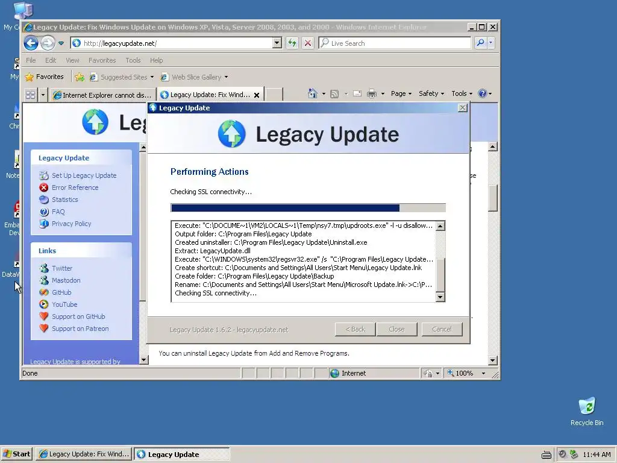Click the < Back button in installer

point(355,329)
